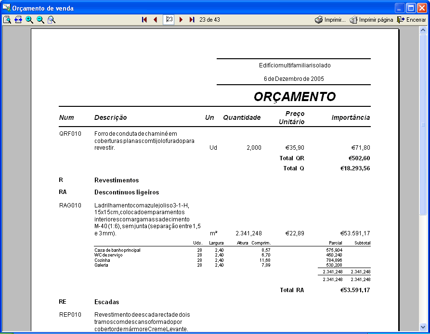The height and width of the screenshot is (334, 430).
Task: Click the page number field showing 23
Action: tap(169, 20)
